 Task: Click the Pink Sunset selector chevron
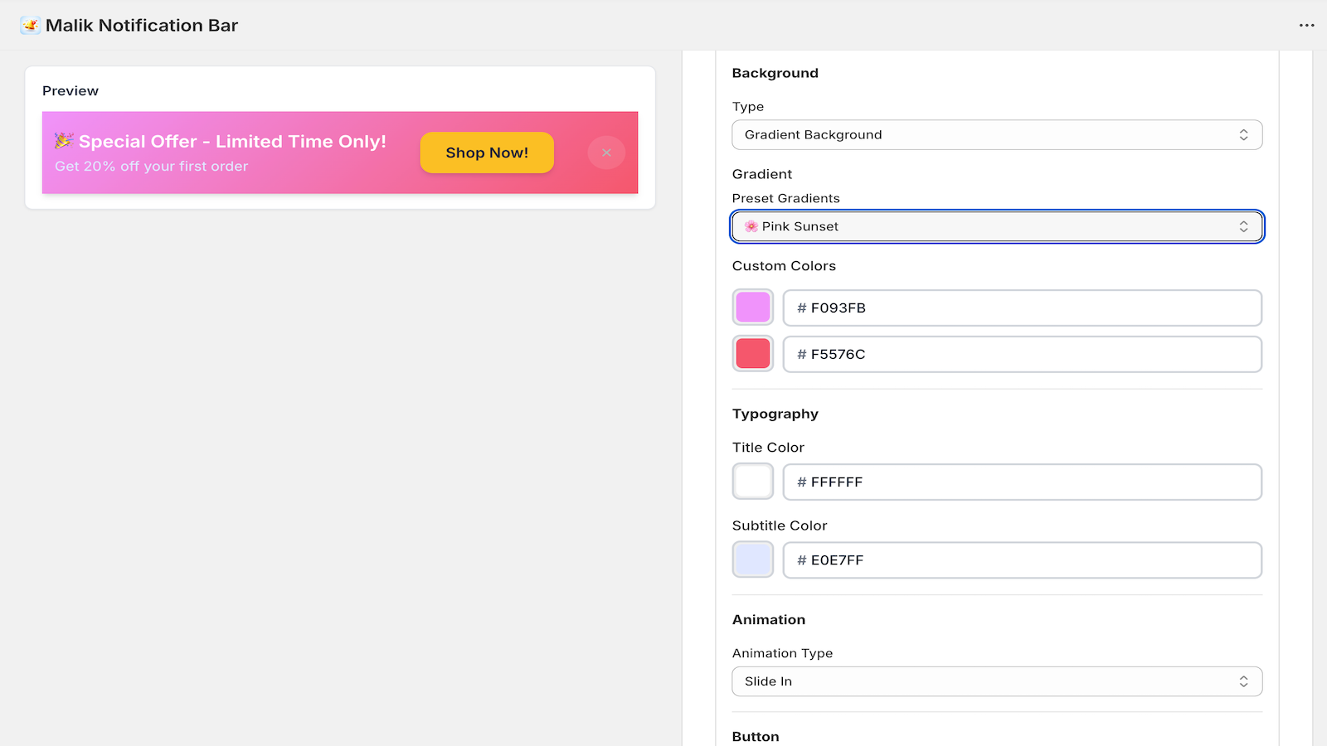tap(1242, 226)
